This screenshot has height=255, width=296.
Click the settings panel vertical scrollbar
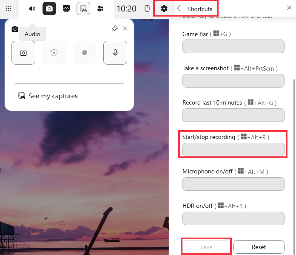tap(294, 167)
